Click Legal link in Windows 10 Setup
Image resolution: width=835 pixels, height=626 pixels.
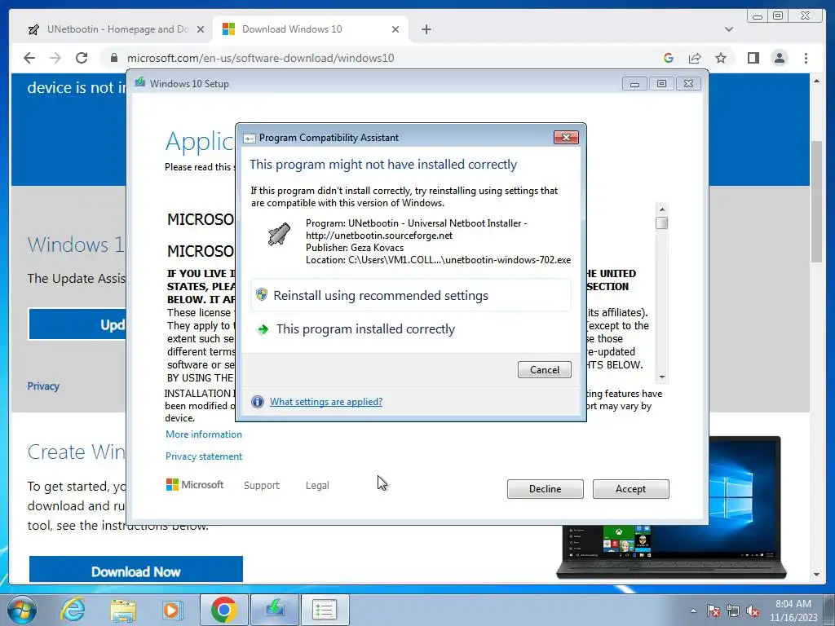(x=317, y=486)
